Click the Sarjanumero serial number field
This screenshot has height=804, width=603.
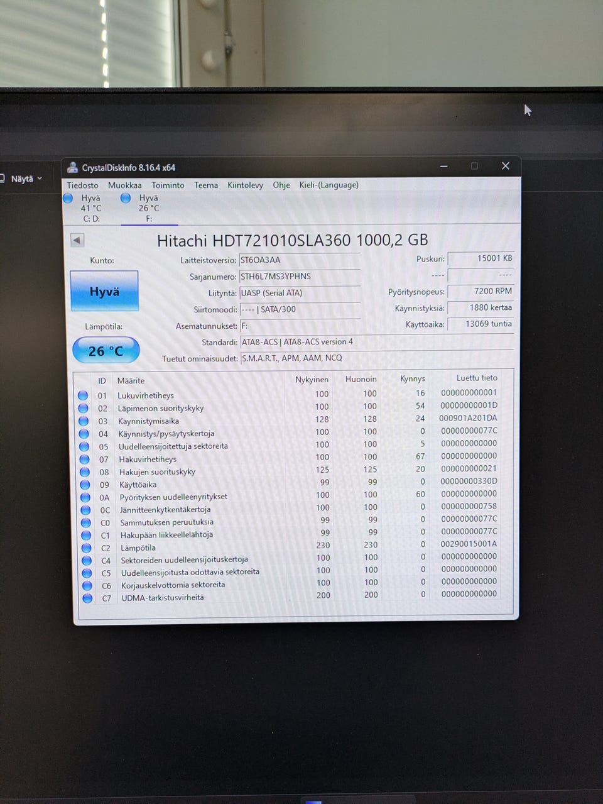pos(299,277)
